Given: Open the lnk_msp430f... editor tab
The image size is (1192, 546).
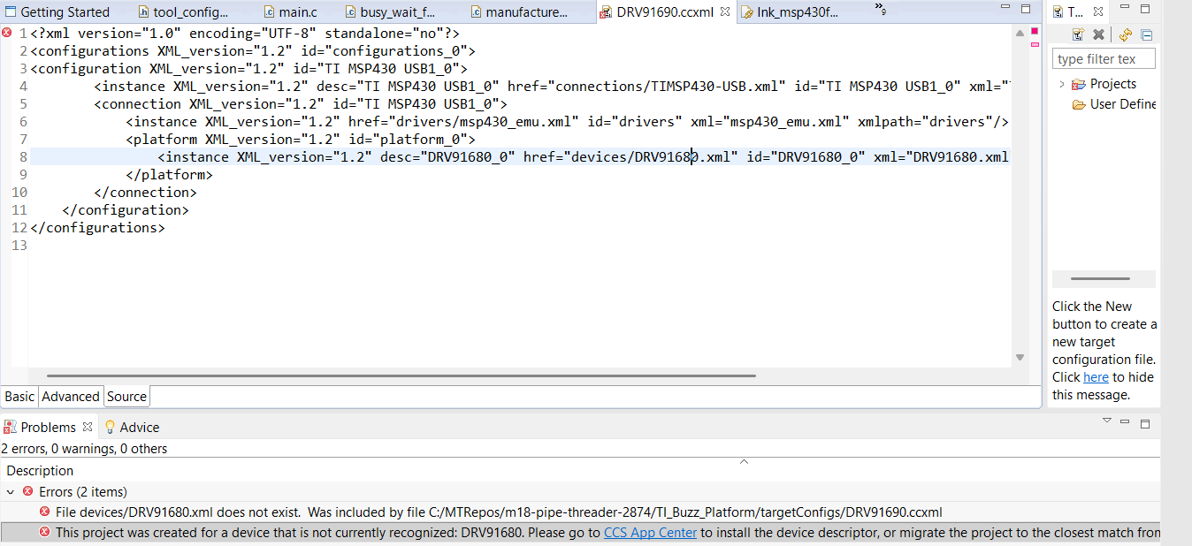Looking at the screenshot, I should coord(790,12).
